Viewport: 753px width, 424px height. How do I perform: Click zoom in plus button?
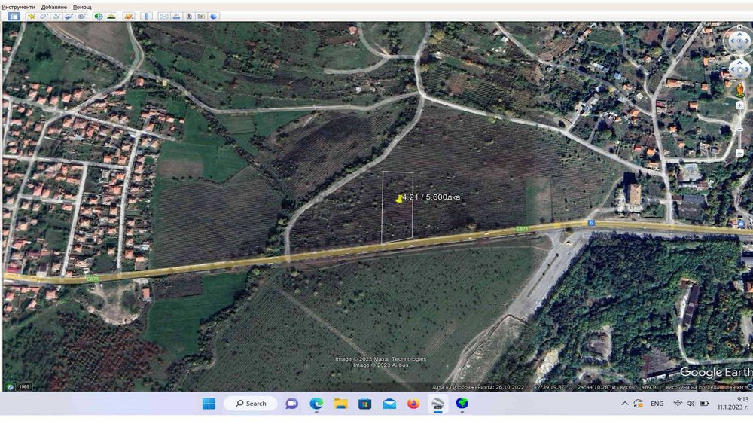tap(739, 105)
